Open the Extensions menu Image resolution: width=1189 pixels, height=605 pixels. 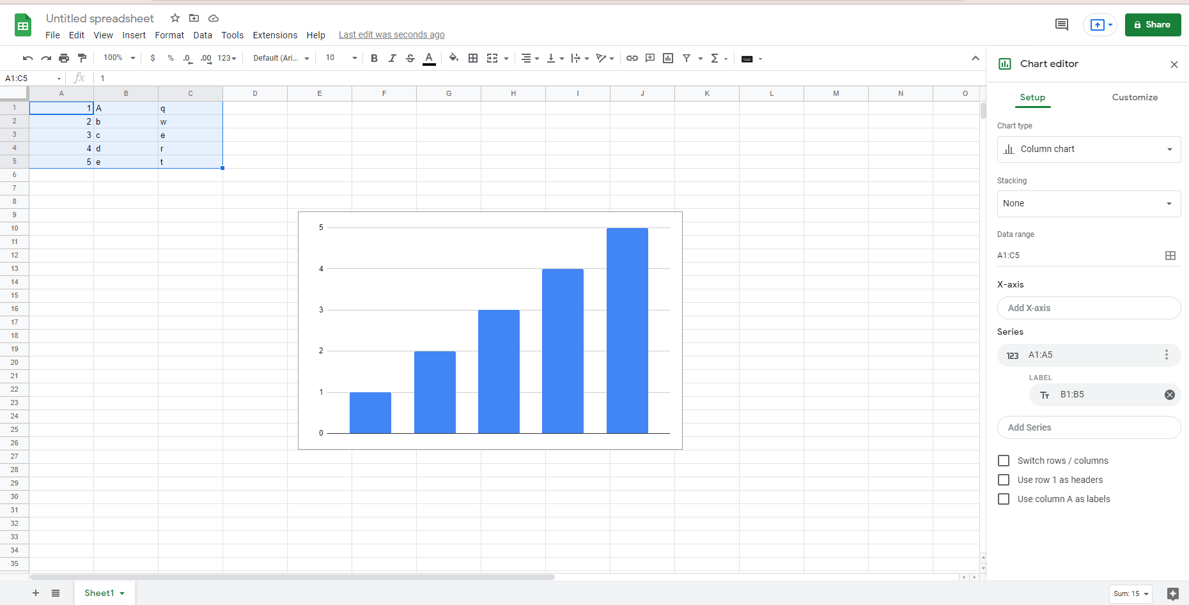(x=275, y=35)
